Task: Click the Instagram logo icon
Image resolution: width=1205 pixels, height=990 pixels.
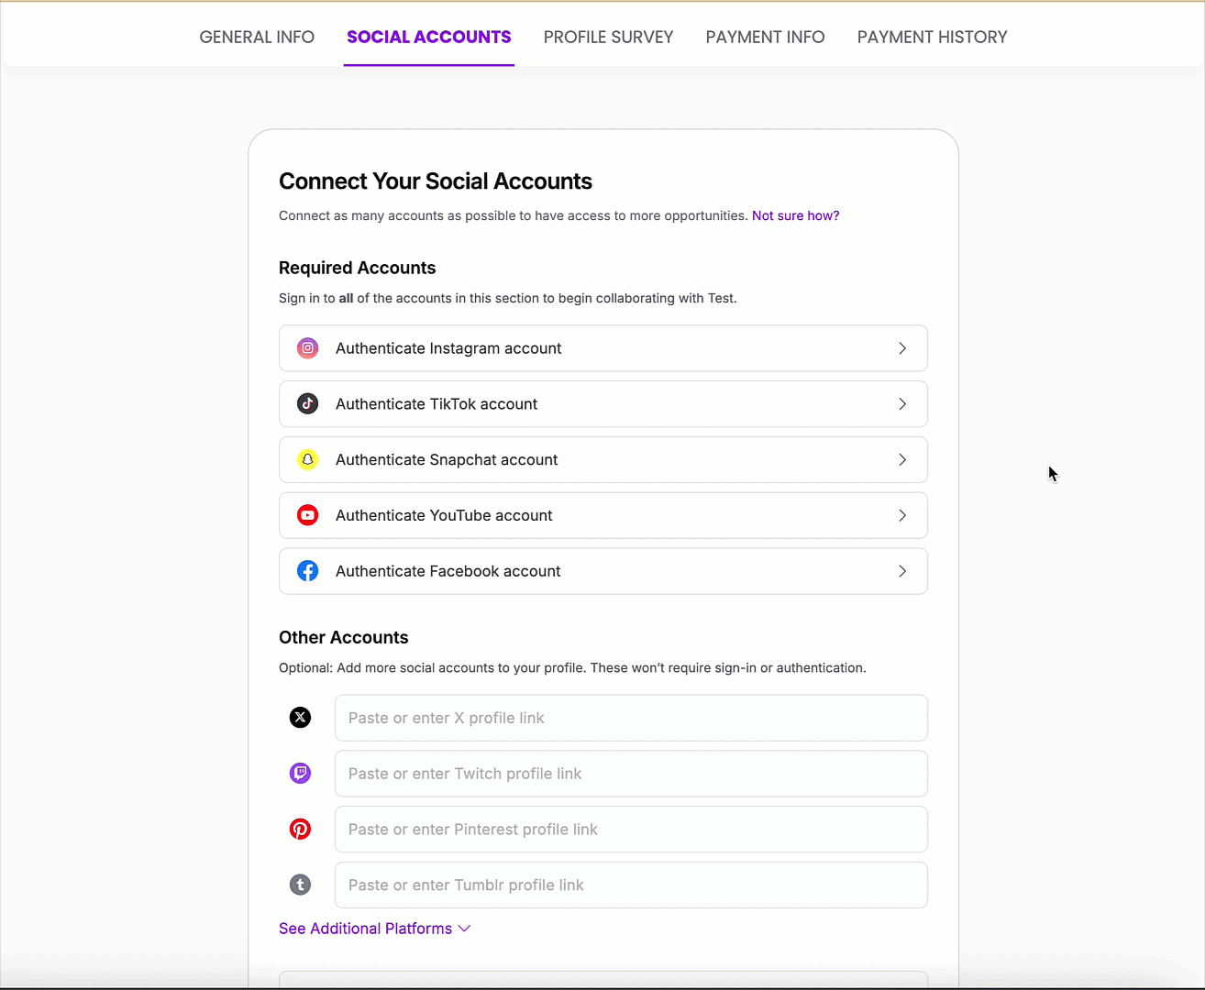Action: coord(307,348)
